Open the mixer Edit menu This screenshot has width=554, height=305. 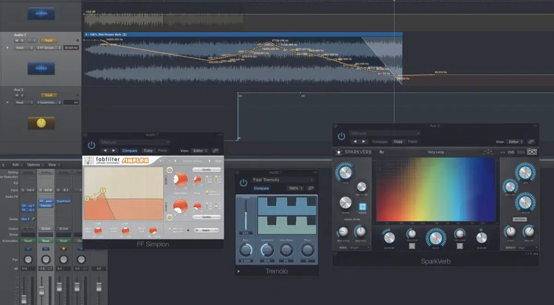click(x=17, y=164)
